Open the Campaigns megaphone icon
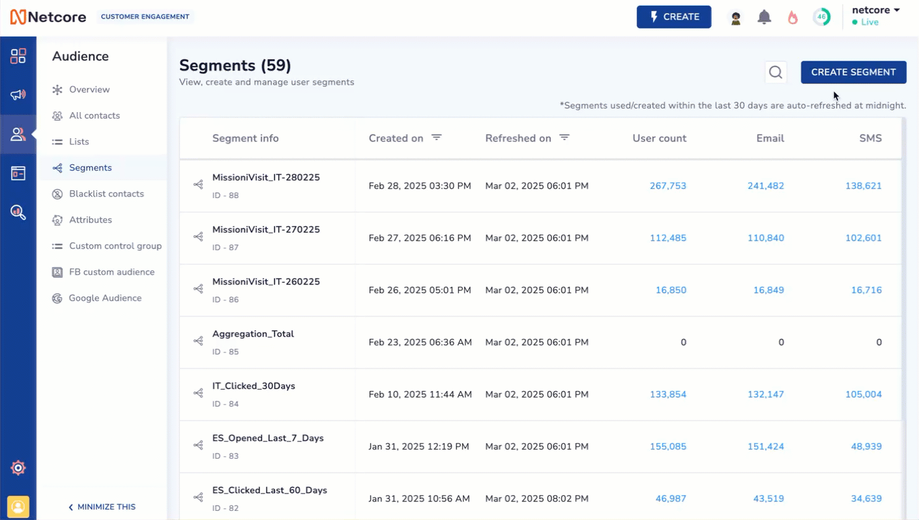This screenshot has width=919, height=520. 18,95
